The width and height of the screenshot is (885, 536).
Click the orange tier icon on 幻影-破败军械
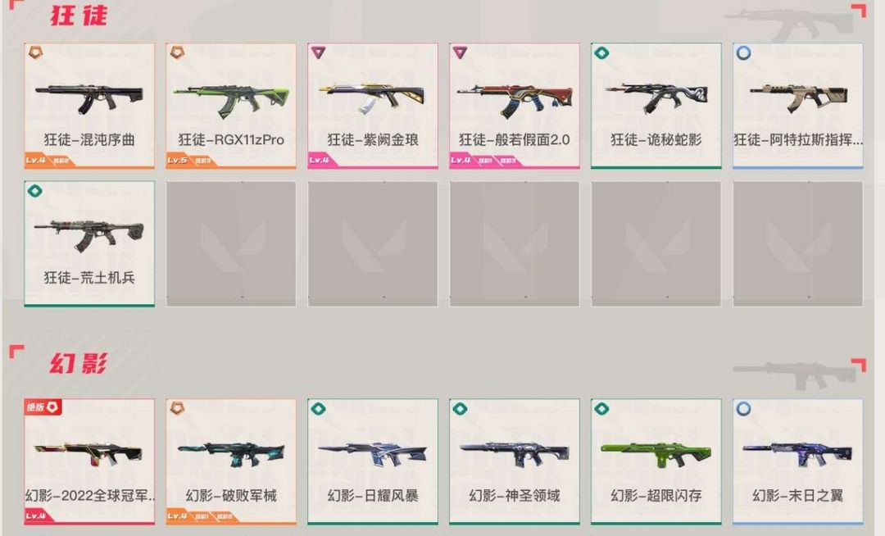click(x=177, y=407)
